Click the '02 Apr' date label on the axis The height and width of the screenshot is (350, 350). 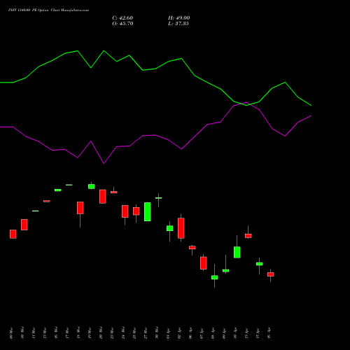click(x=180, y=333)
